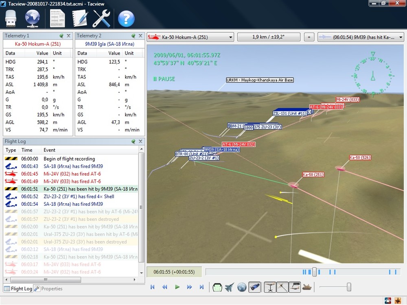The width and height of the screenshot is (407, 305).
Task: Click the 1,9 km / ±19,2° distance button
Action: (x=269, y=37)
